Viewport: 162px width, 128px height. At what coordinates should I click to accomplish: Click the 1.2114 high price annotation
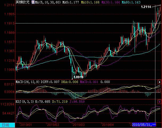coord(146,7)
